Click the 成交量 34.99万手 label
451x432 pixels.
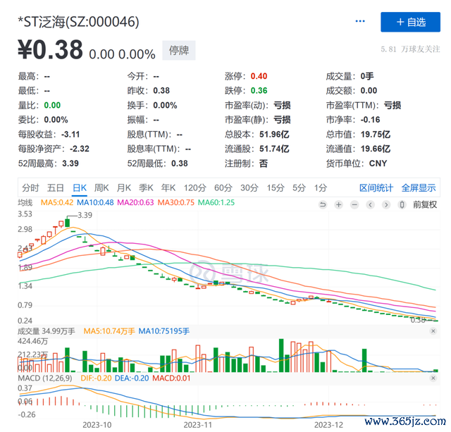coord(47,331)
